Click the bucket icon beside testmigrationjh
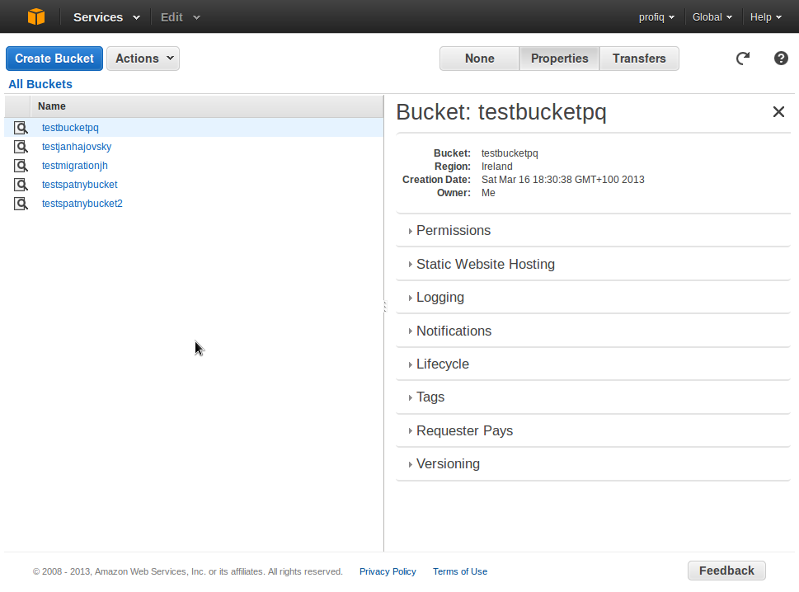Image resolution: width=799 pixels, height=592 pixels. point(21,166)
